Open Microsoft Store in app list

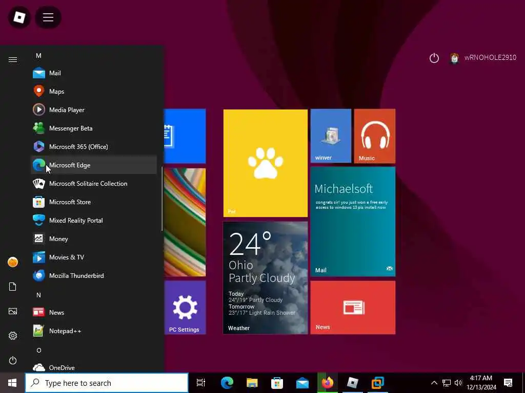click(94, 202)
